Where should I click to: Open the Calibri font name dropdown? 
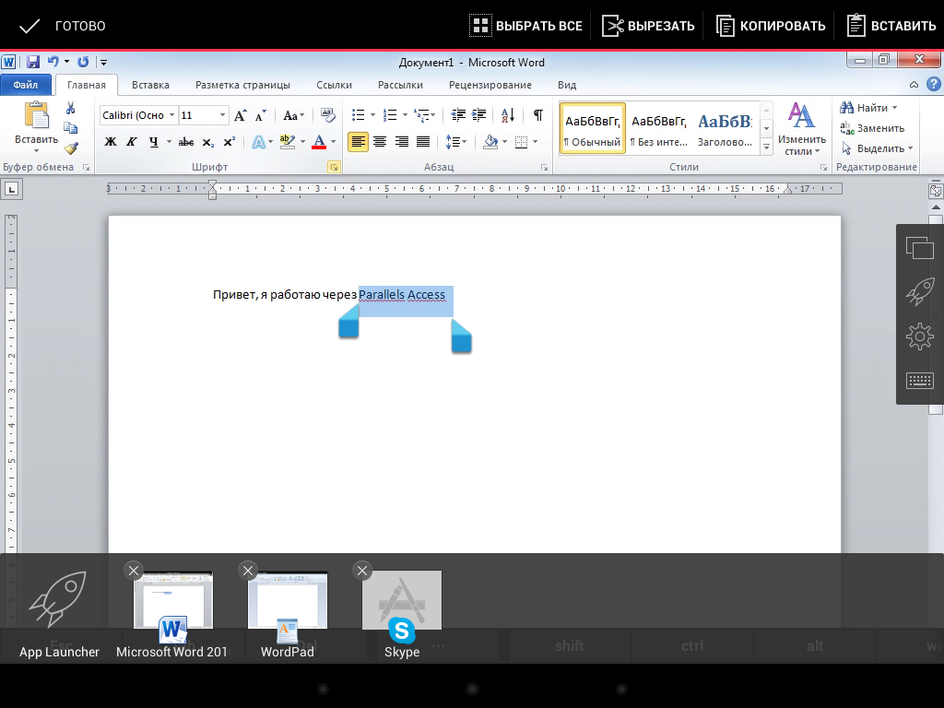click(x=171, y=115)
